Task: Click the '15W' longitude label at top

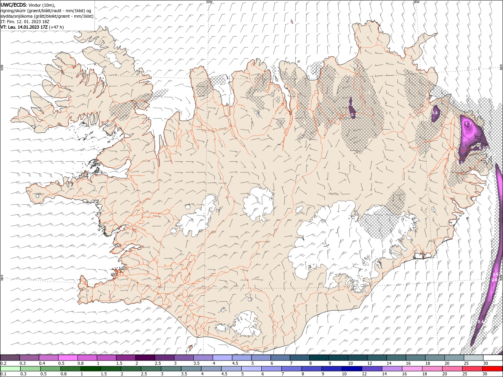Action: click(416, 2)
